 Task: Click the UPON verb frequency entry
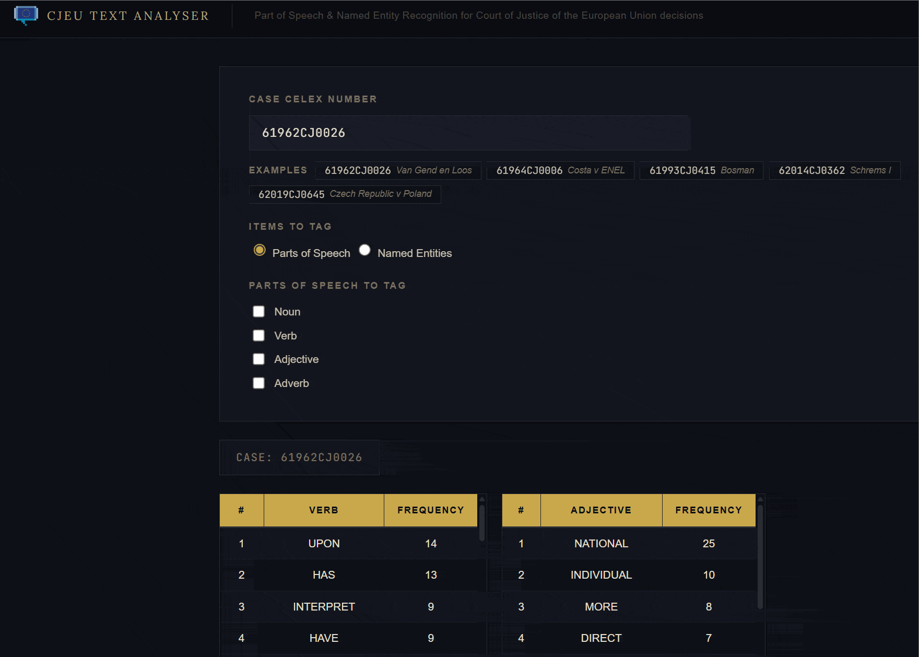(431, 543)
